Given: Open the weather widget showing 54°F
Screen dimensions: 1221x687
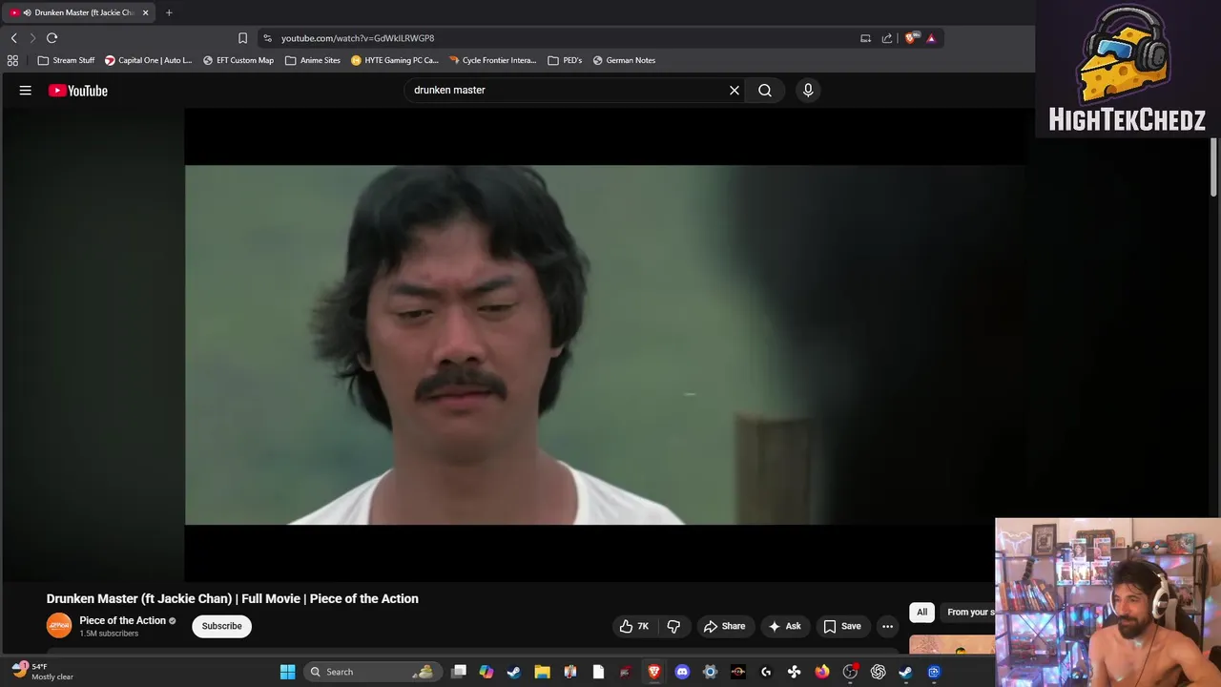Looking at the screenshot, I should 42,672.
